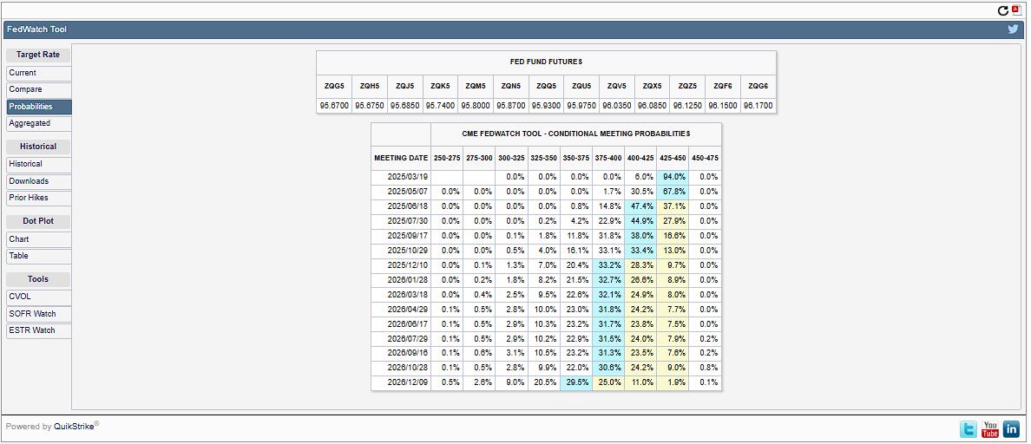Click the 375-400 rate column header
Screen dimensions: 1031x444
pyautogui.click(x=608, y=158)
